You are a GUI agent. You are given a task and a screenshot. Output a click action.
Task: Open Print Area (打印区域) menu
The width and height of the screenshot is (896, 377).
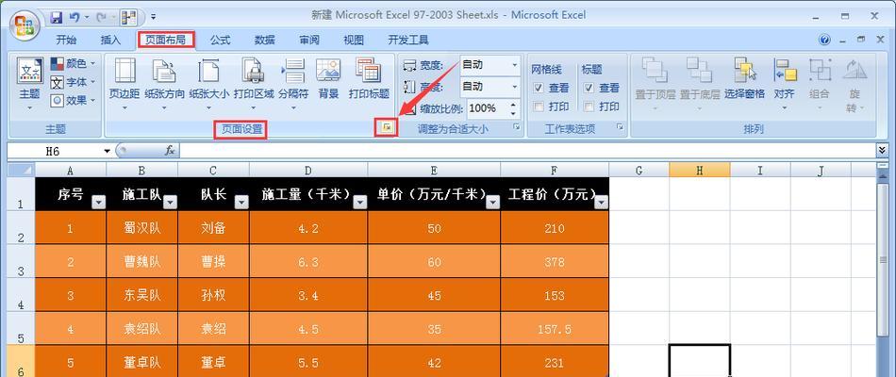pos(253,85)
